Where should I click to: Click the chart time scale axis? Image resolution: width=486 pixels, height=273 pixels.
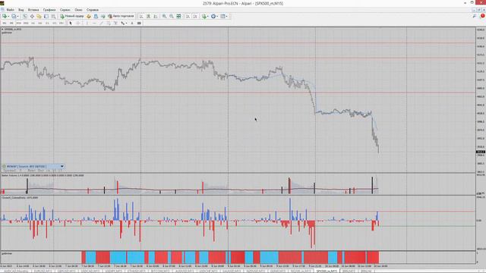coord(238,266)
